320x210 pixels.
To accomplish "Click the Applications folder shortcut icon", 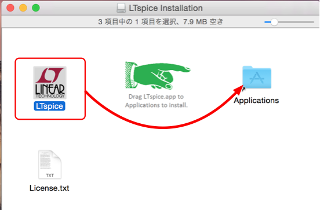I will (257, 78).
